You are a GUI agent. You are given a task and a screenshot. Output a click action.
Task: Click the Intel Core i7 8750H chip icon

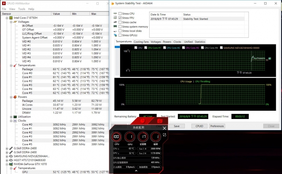(11, 18)
